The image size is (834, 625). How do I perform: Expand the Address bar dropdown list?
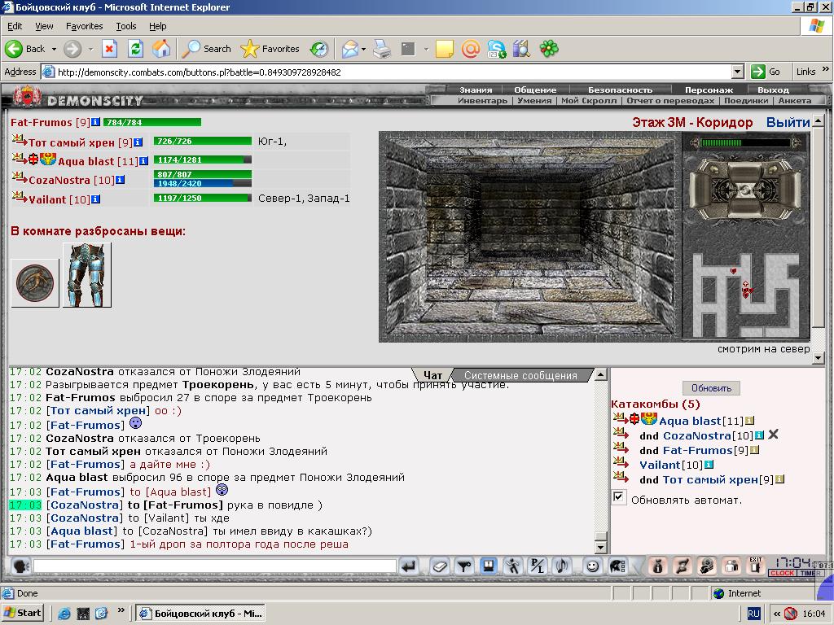tap(737, 72)
